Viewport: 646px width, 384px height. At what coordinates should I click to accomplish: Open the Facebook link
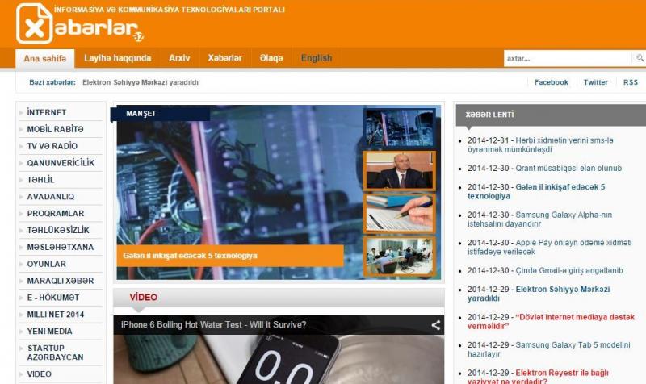click(551, 82)
